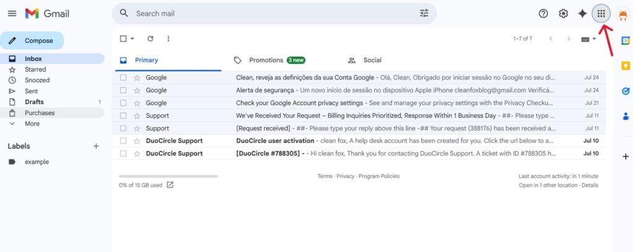Click the storage usage progress bar

[168, 176]
